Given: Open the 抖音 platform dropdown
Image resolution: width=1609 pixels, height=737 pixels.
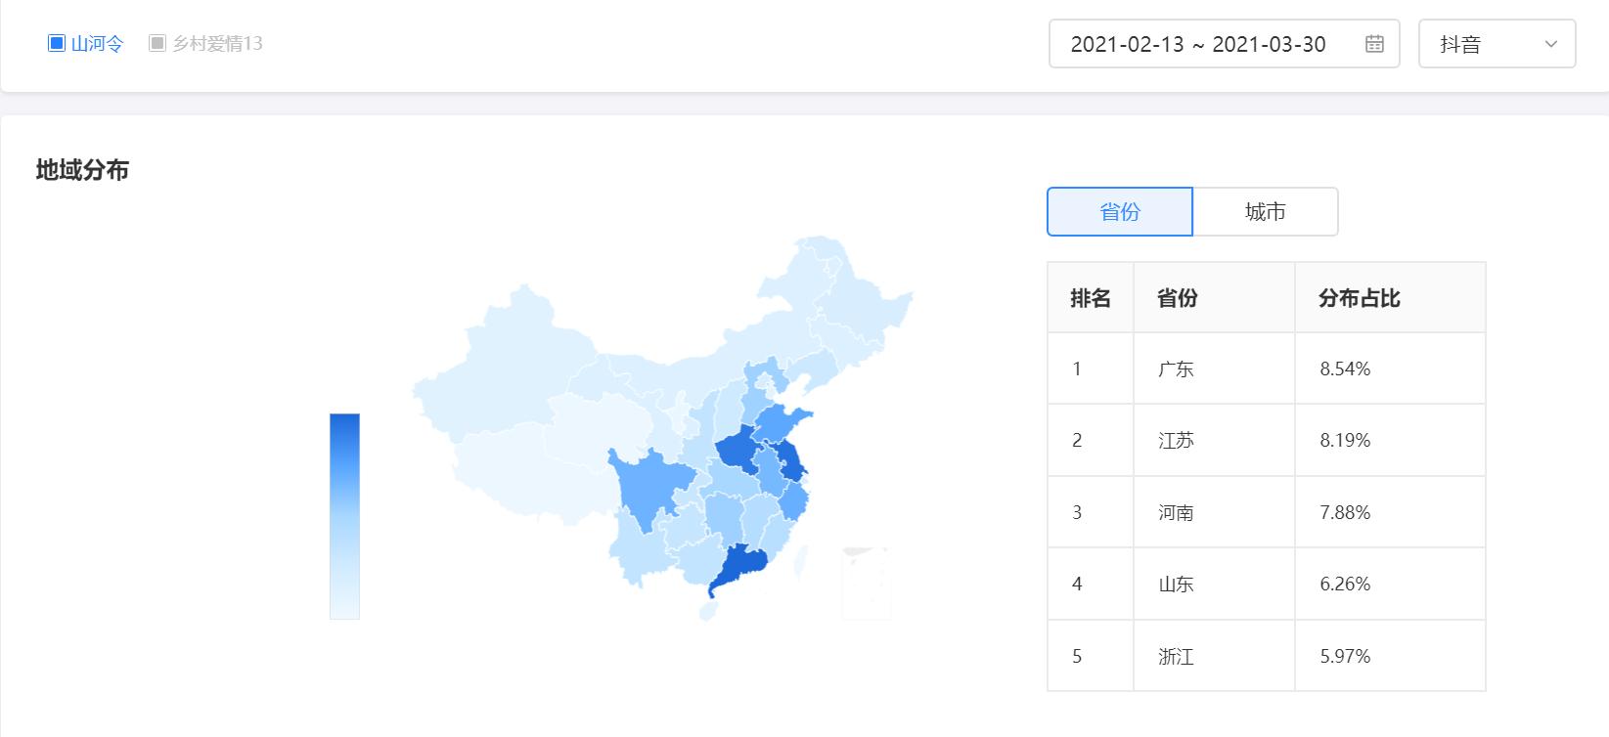Looking at the screenshot, I should pos(1497,44).
